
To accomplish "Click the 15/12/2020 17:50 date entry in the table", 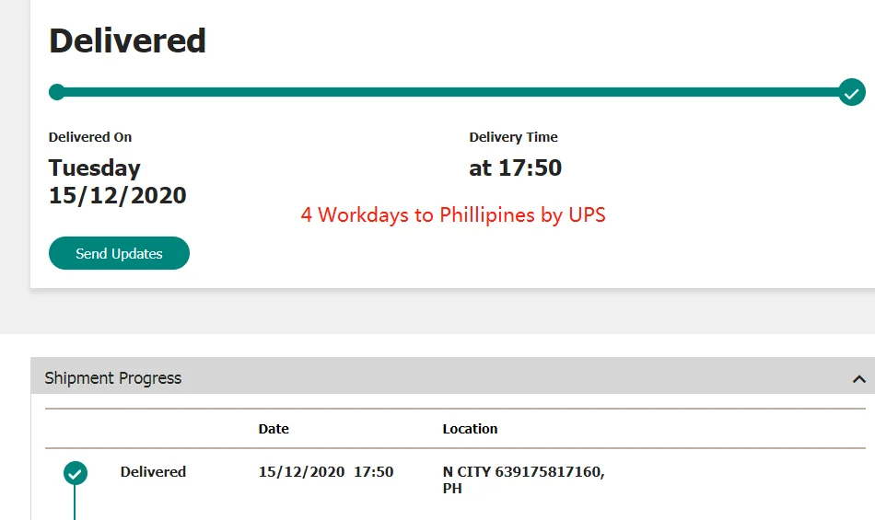I will coord(325,472).
